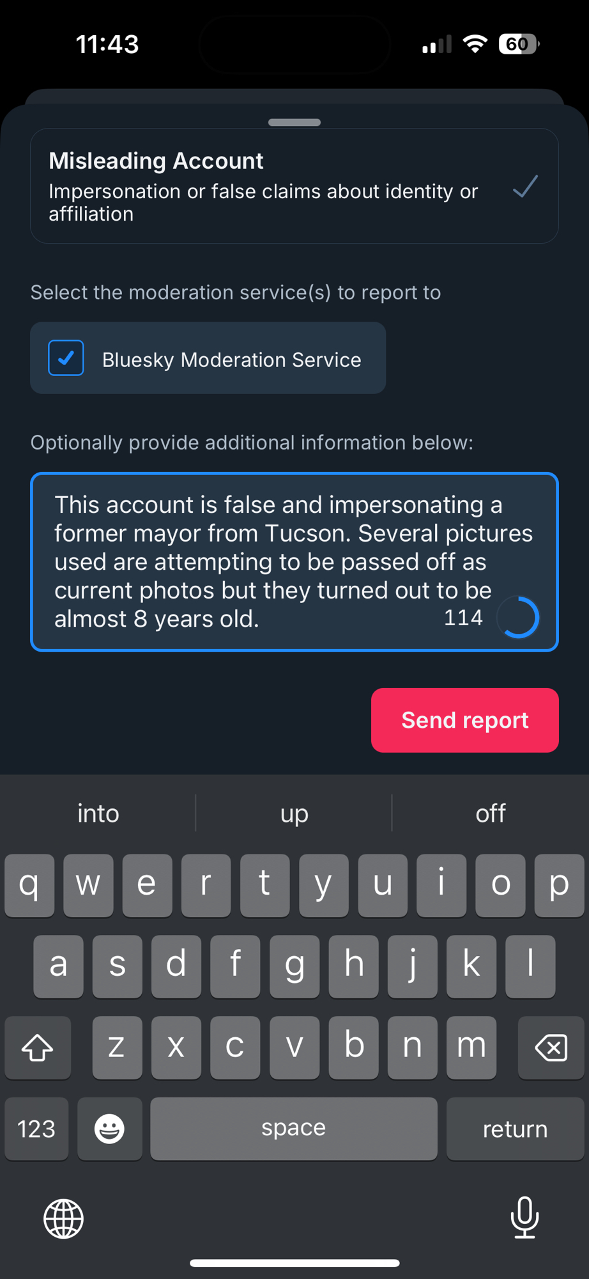Select the Misleading Account reason card

294,186
